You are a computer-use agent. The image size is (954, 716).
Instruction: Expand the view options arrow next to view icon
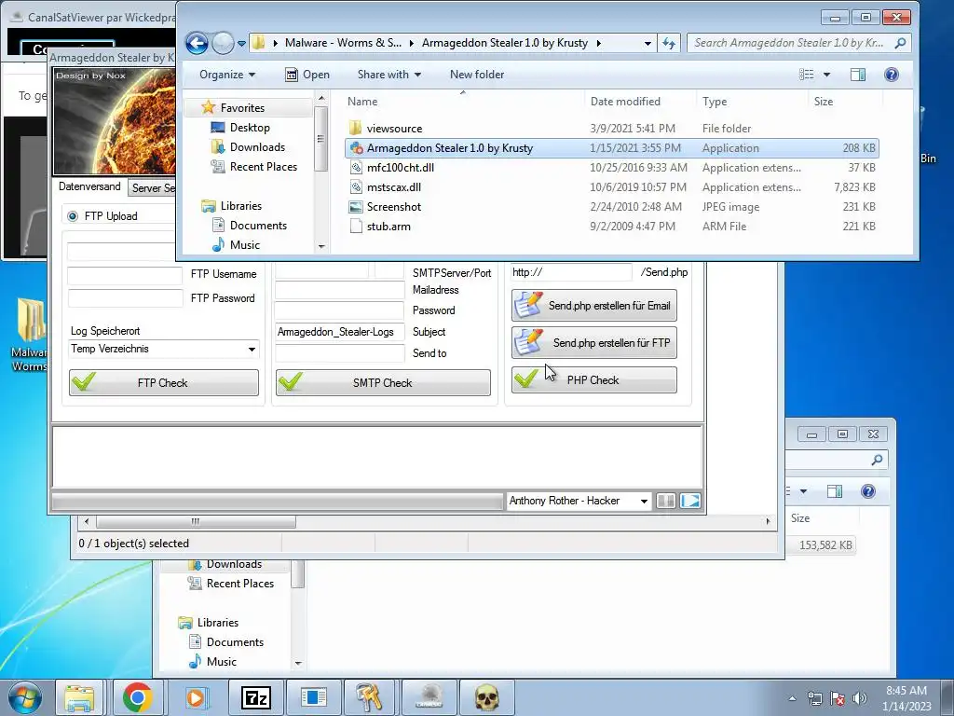[x=826, y=75]
